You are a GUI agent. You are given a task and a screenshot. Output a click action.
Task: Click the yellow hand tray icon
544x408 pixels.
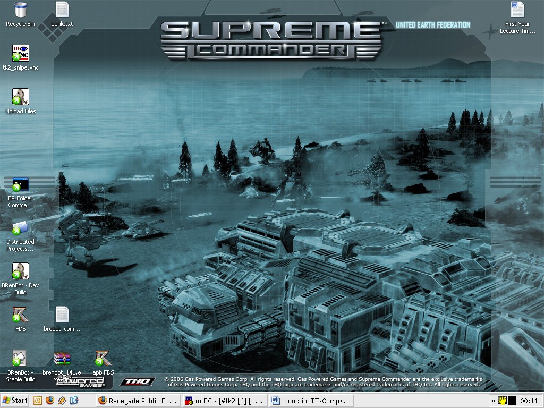(x=502, y=401)
